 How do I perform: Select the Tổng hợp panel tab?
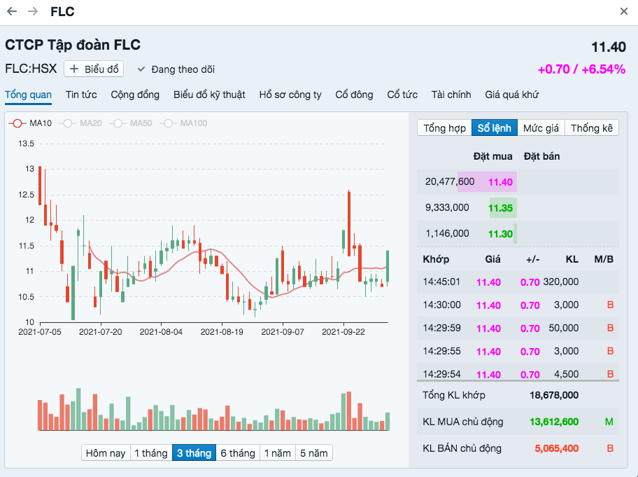[x=444, y=128]
